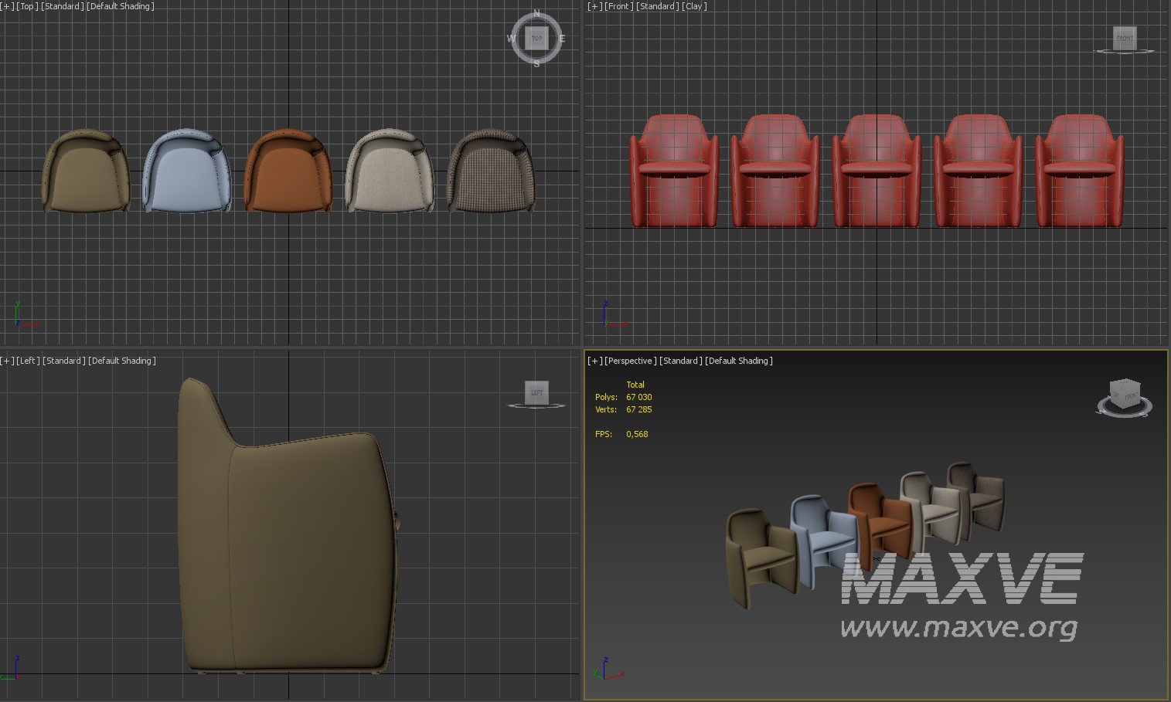Screen dimensions: 1171x702
Task: Open the [Standard] menu in the Left viewport
Action: [63, 361]
